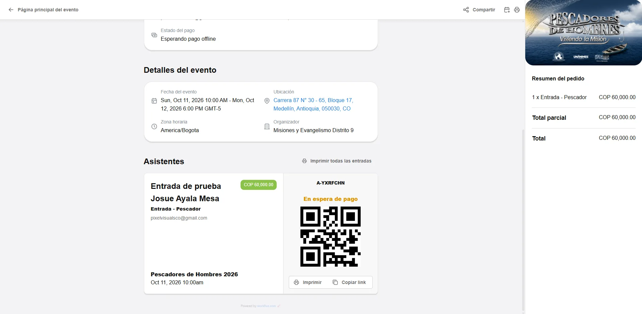Click the ticket QR code
This screenshot has height=314, width=642.
331,237
